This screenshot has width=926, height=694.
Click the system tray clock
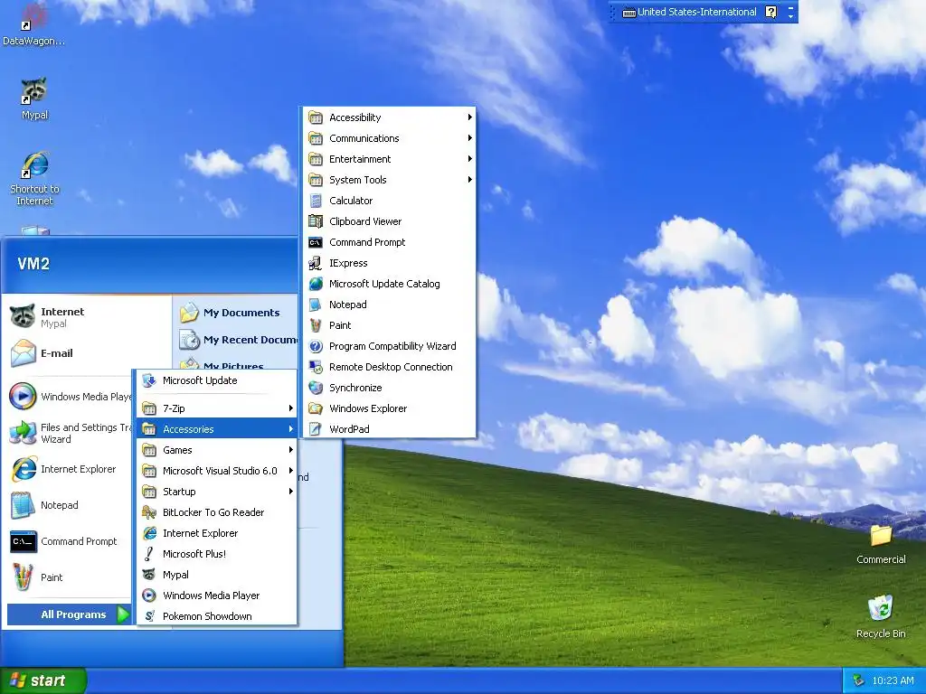point(893,680)
